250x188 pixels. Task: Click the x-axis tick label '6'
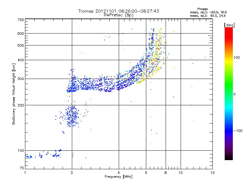146,173
